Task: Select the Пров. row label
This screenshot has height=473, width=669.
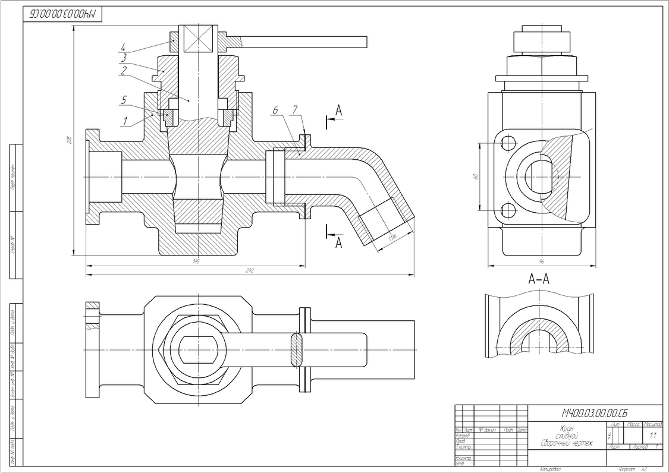Action: [x=461, y=442]
